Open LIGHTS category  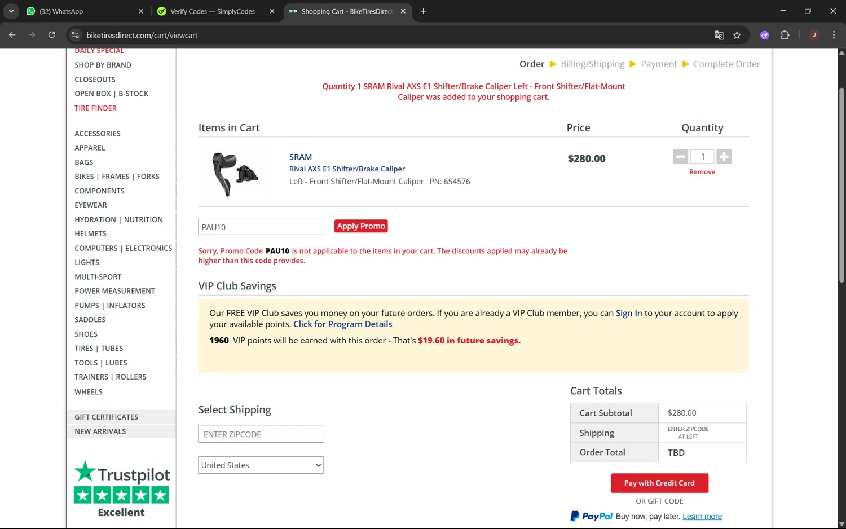(x=87, y=262)
